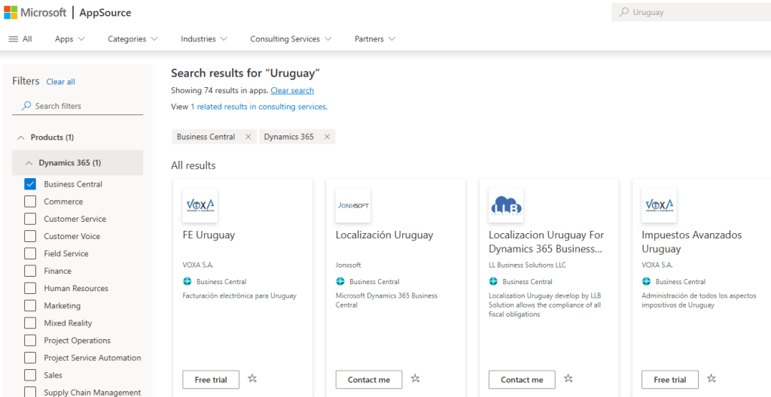Click the Jonxsoft logo thumbnail
Viewport: 771px width, 397px height.
(x=352, y=205)
